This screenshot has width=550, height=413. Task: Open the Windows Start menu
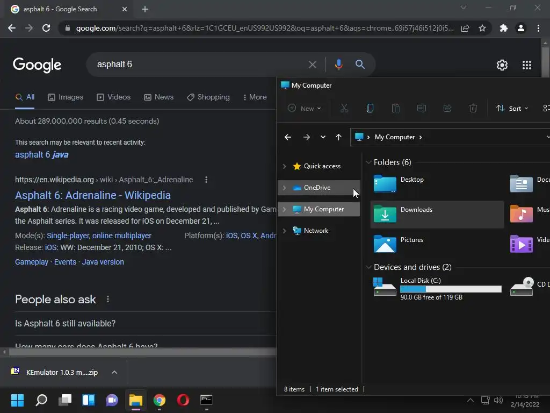click(17, 400)
